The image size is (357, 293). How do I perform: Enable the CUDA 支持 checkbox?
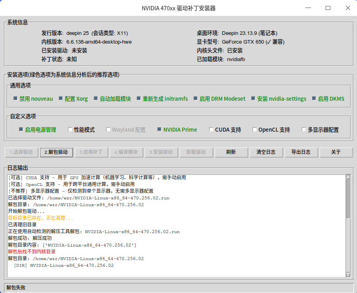(211, 130)
